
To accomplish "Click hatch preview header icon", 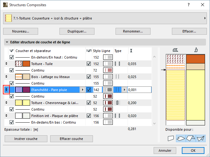I will (175, 50).
